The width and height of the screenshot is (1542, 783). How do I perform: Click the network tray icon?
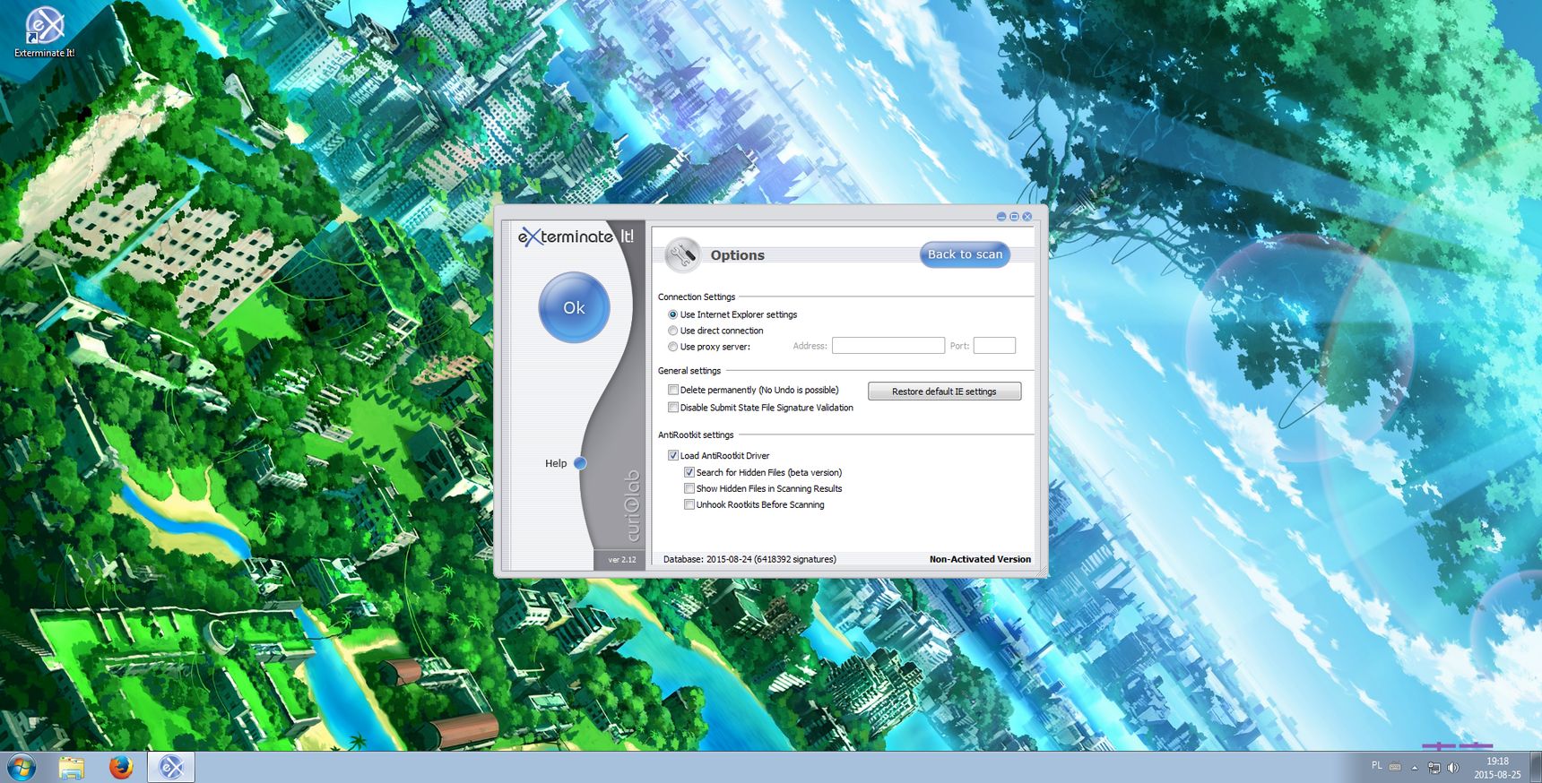tap(1434, 768)
